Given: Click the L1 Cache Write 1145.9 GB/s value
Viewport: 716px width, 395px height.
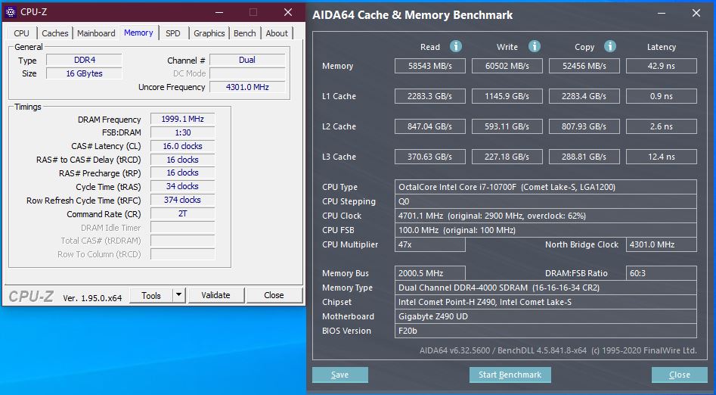Looking at the screenshot, I should [507, 96].
